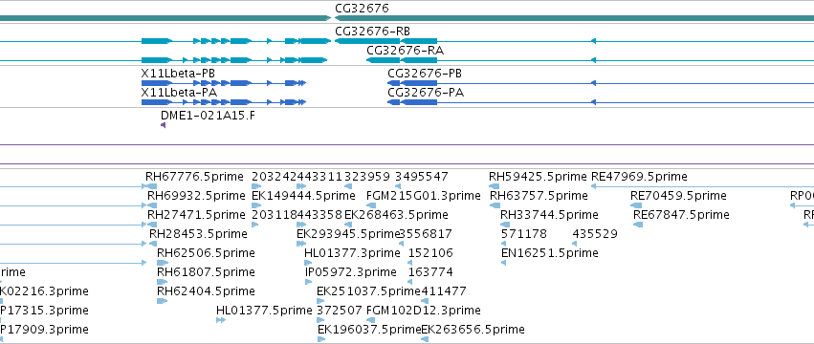
Task: Select the DME1-021A15.F label
Action: pos(208,116)
